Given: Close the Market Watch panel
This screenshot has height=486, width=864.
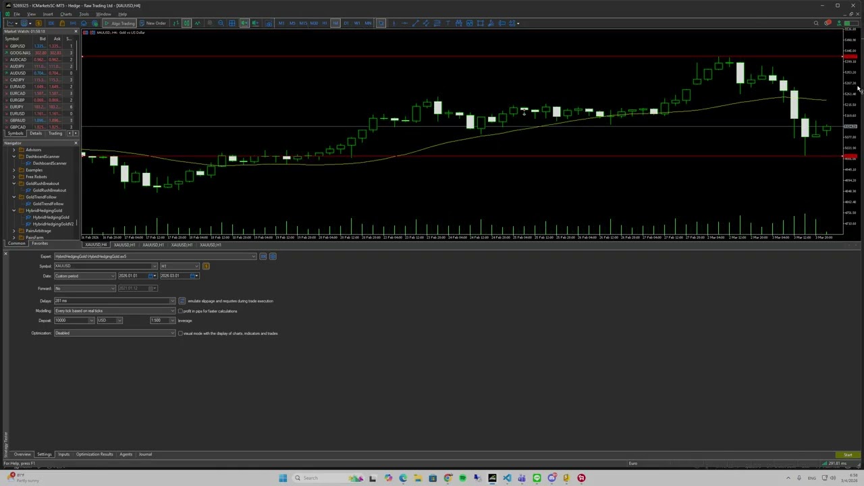Looking at the screenshot, I should click(76, 31).
